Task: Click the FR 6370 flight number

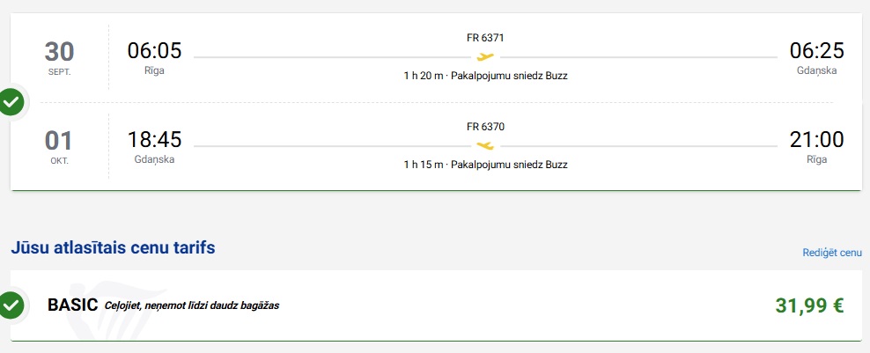Action: (485, 127)
